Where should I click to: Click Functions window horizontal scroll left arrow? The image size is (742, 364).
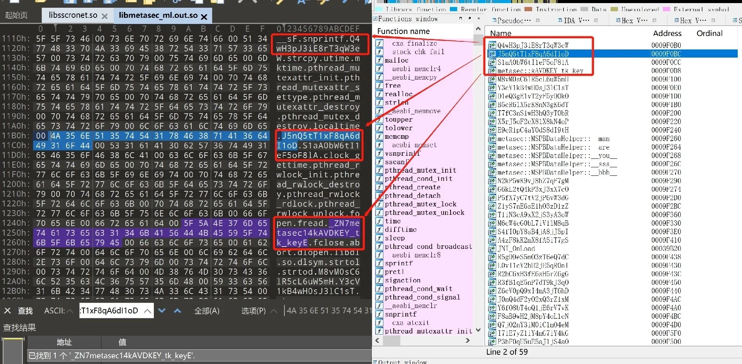click(378, 340)
